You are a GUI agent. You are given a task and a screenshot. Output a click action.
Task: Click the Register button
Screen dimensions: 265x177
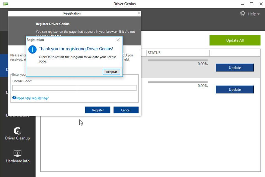click(97, 110)
